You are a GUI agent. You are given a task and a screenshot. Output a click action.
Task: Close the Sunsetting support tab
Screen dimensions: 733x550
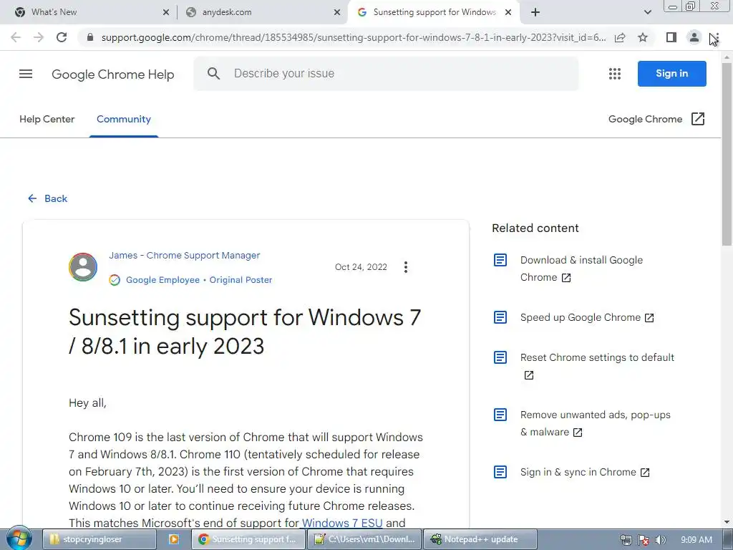(508, 13)
